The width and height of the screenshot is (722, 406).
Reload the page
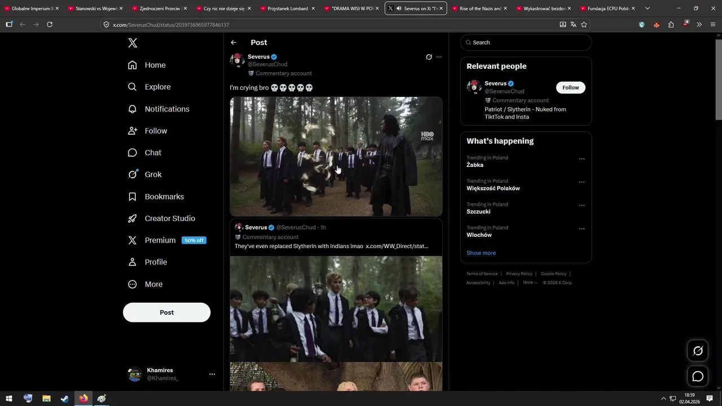click(50, 24)
